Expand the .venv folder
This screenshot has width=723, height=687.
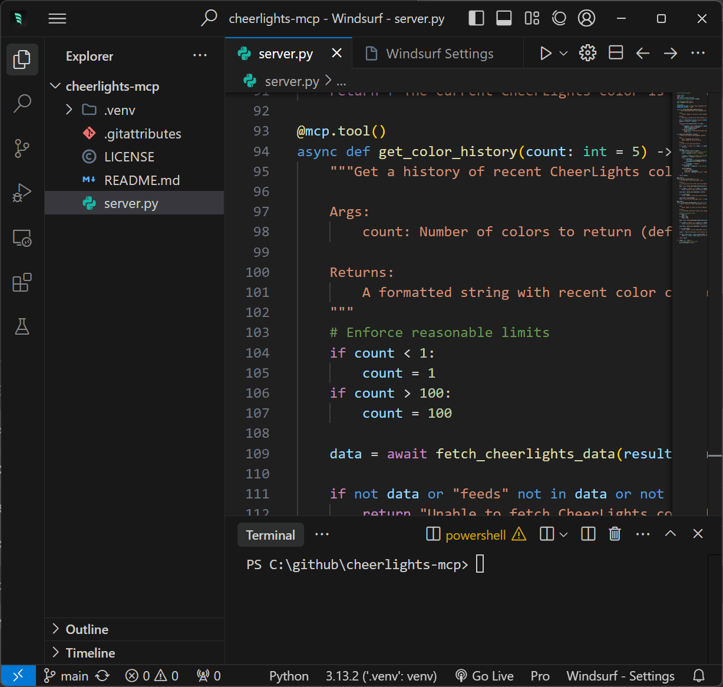click(x=134, y=110)
